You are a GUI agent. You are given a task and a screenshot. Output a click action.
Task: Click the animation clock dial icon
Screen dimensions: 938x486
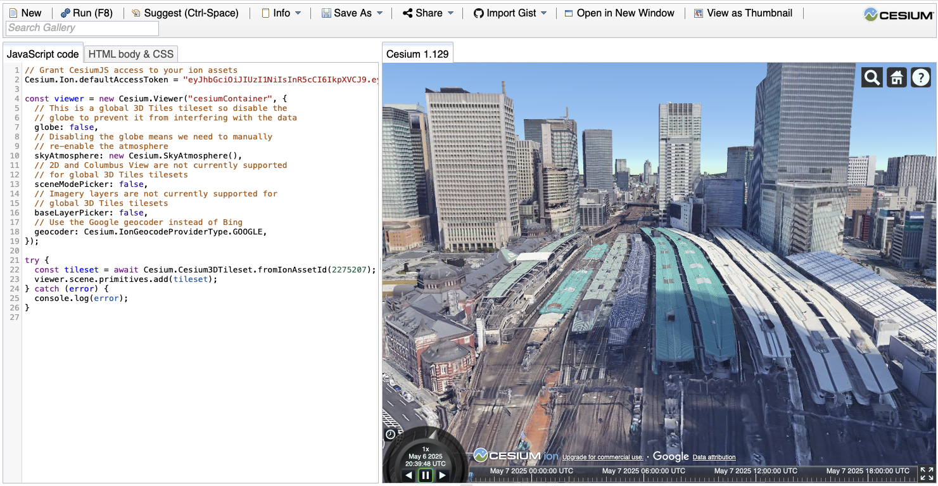[x=390, y=435]
